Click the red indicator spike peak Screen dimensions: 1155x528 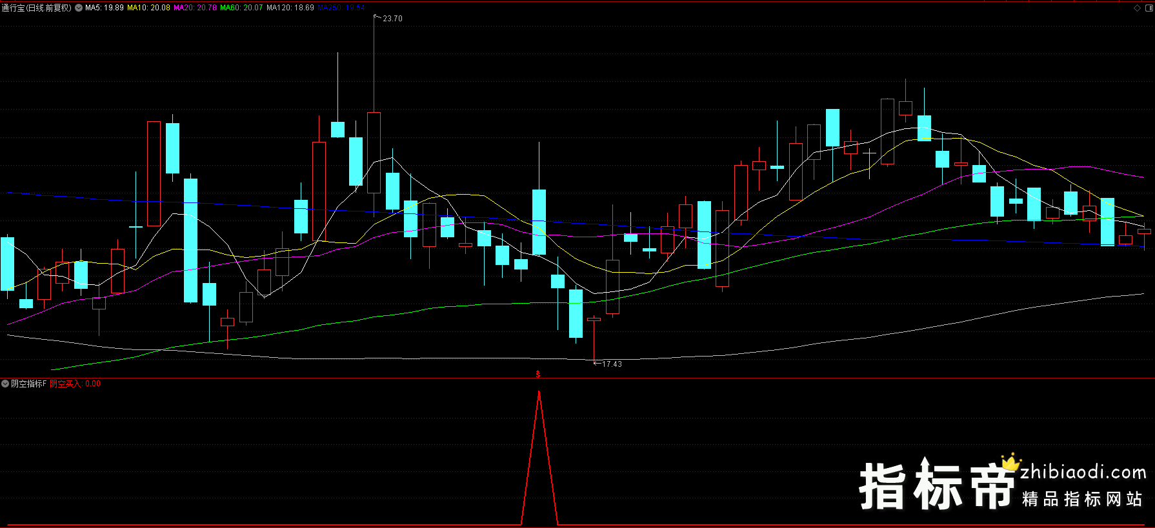click(539, 392)
